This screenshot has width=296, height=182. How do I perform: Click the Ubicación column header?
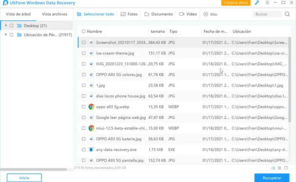tap(242, 31)
